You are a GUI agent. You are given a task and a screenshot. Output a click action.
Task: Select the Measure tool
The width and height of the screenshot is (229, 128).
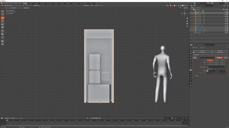tap(3, 34)
